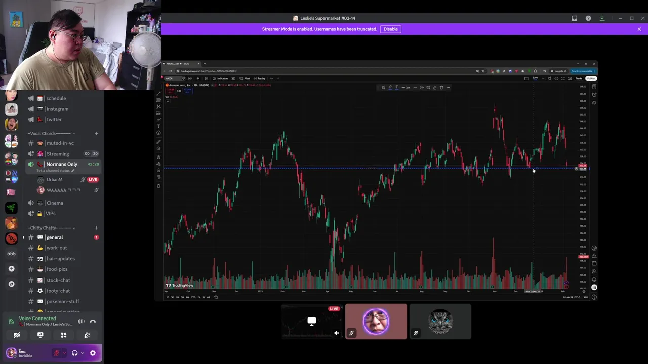
Task: Toggle headphones deafen
Action: pyautogui.click(x=74, y=353)
